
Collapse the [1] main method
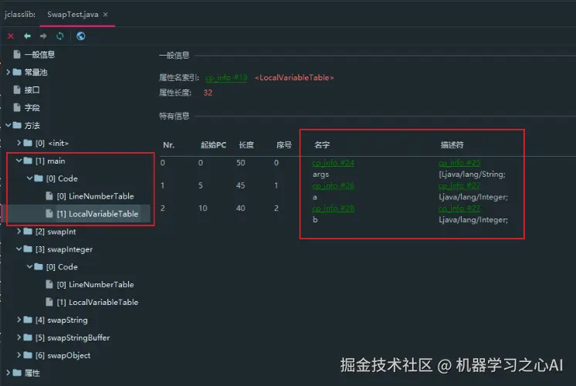pyautogui.click(x=19, y=161)
